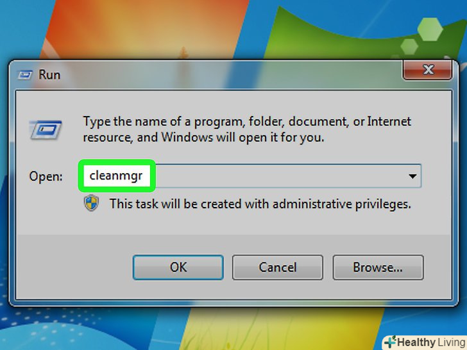This screenshot has height=350, width=467.
Task: Click empty title bar area of Run window
Action: pyautogui.click(x=230, y=74)
